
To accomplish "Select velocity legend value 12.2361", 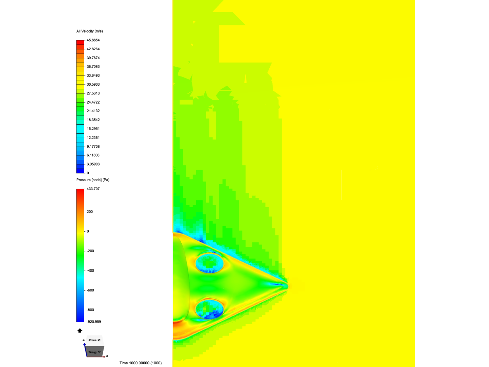I will pos(93,138).
